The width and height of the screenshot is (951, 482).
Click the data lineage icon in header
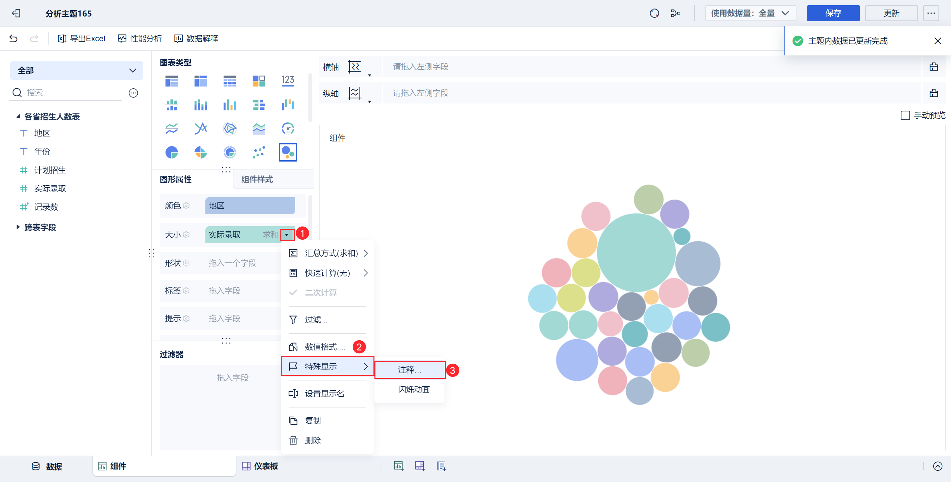point(675,14)
